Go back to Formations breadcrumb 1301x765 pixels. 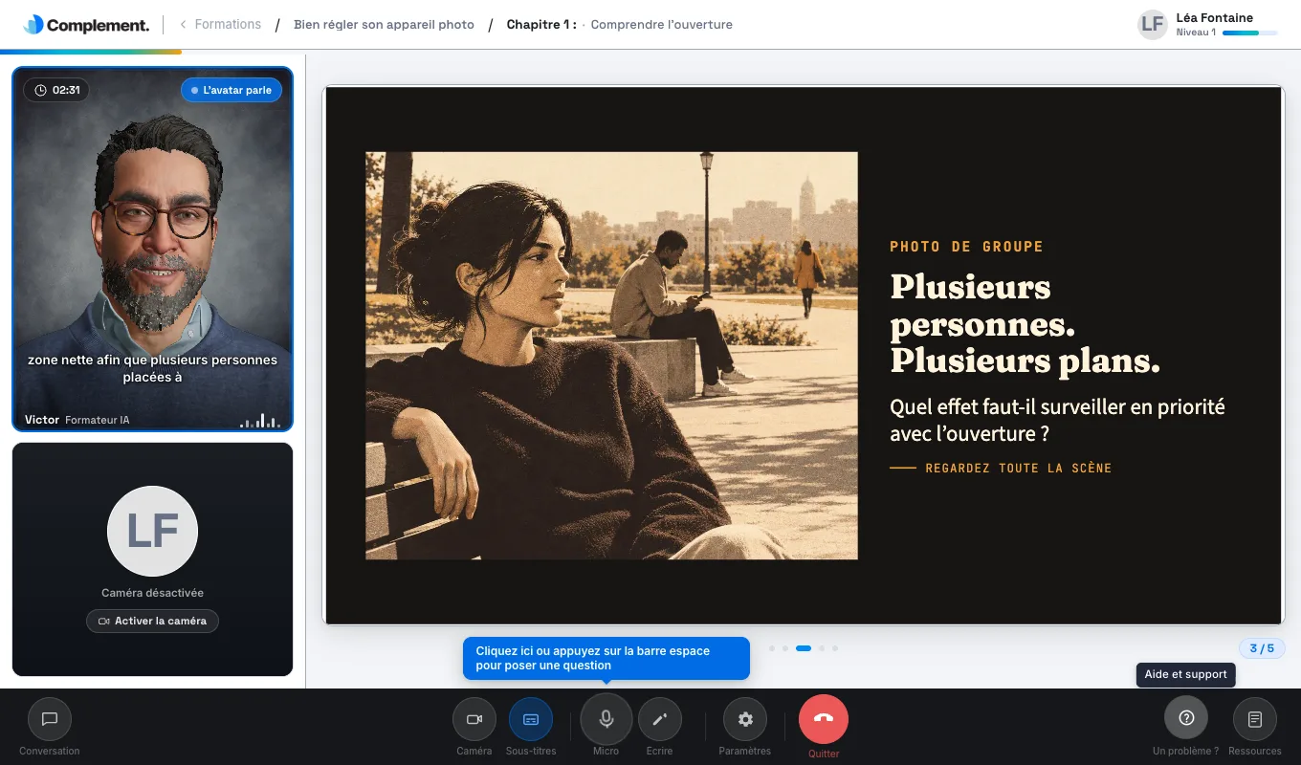(x=220, y=24)
